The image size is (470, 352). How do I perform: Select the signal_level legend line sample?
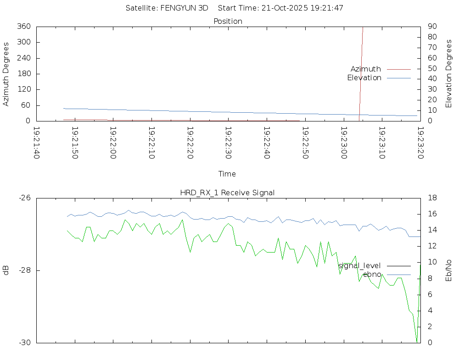click(x=398, y=266)
